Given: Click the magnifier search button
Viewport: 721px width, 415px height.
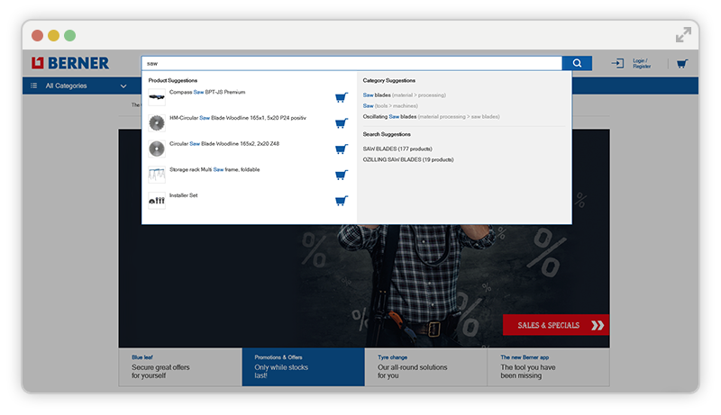Looking at the screenshot, I should (x=577, y=63).
